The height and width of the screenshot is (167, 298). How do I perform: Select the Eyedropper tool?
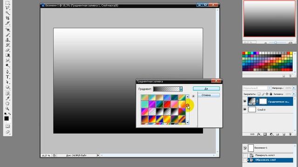coord(7,98)
